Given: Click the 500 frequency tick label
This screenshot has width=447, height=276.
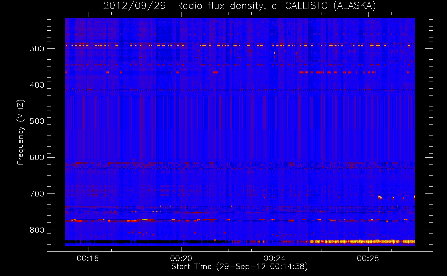Looking at the screenshot, I should pos(37,121).
